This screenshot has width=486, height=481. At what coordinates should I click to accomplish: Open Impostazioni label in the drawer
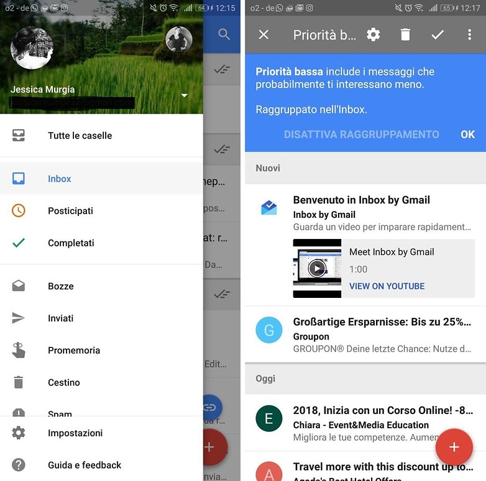click(x=75, y=433)
